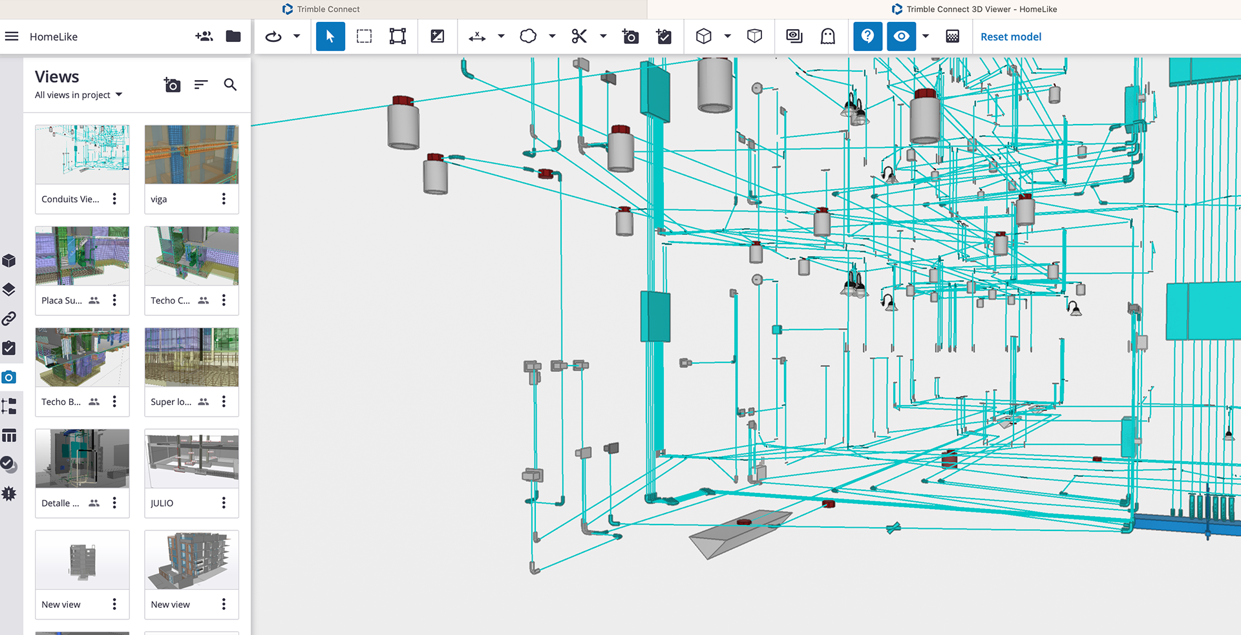Select the arrow selection tool
The width and height of the screenshot is (1241, 635).
tap(330, 36)
